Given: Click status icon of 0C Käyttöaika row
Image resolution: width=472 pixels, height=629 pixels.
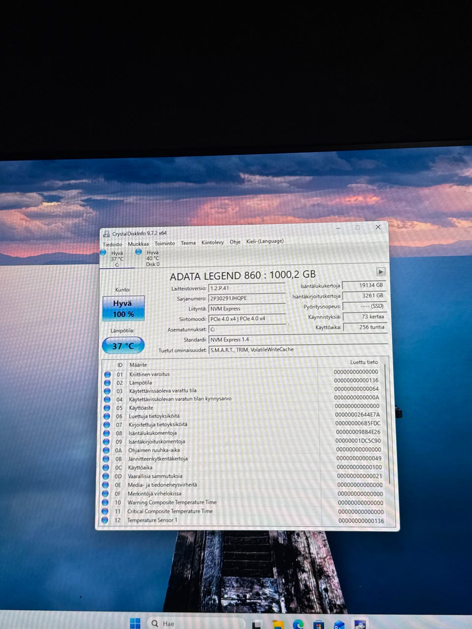Looking at the screenshot, I should pyautogui.click(x=106, y=467).
